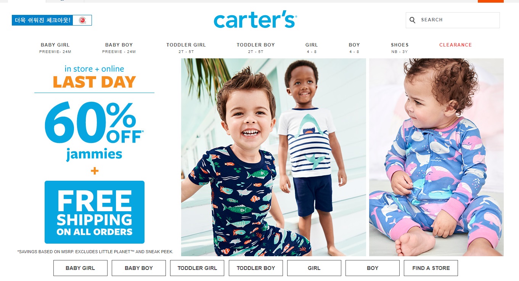Open the boys in fish pajamas photo
Image resolution: width=519 pixels, height=281 pixels.
pos(273,157)
